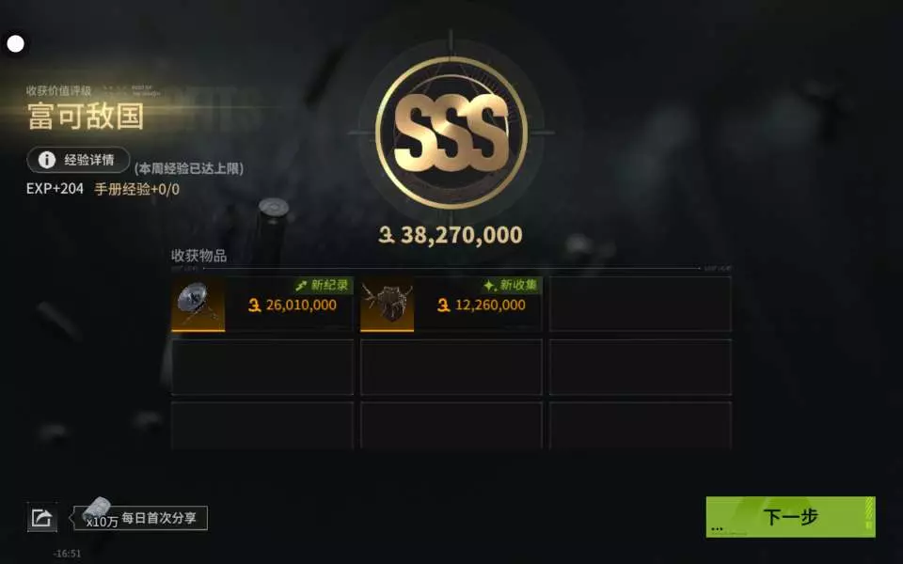Click the 富可敌国 rating title
The image size is (903, 564).
[x=86, y=117]
